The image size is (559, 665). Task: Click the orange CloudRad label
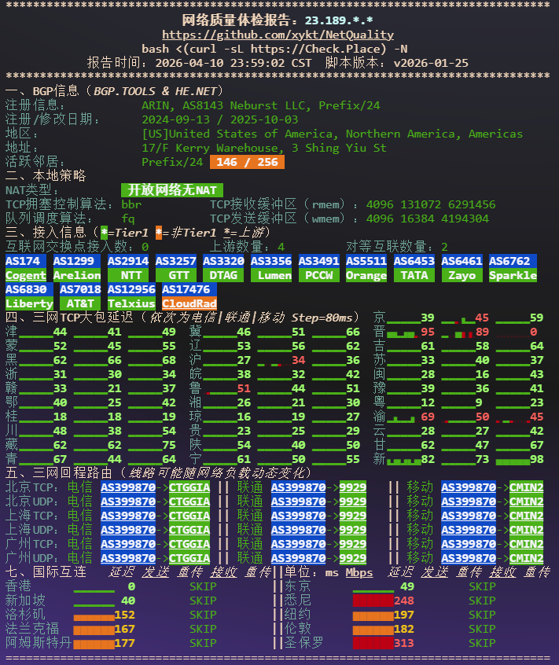pos(189,303)
